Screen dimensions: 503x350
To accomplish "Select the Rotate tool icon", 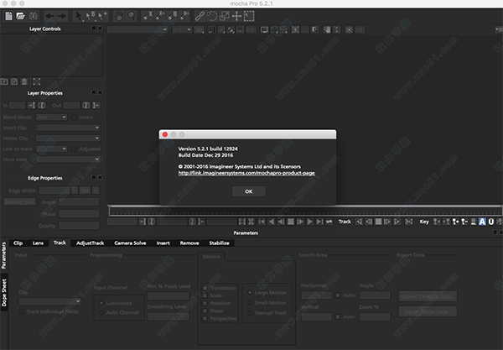I will coord(212,16).
